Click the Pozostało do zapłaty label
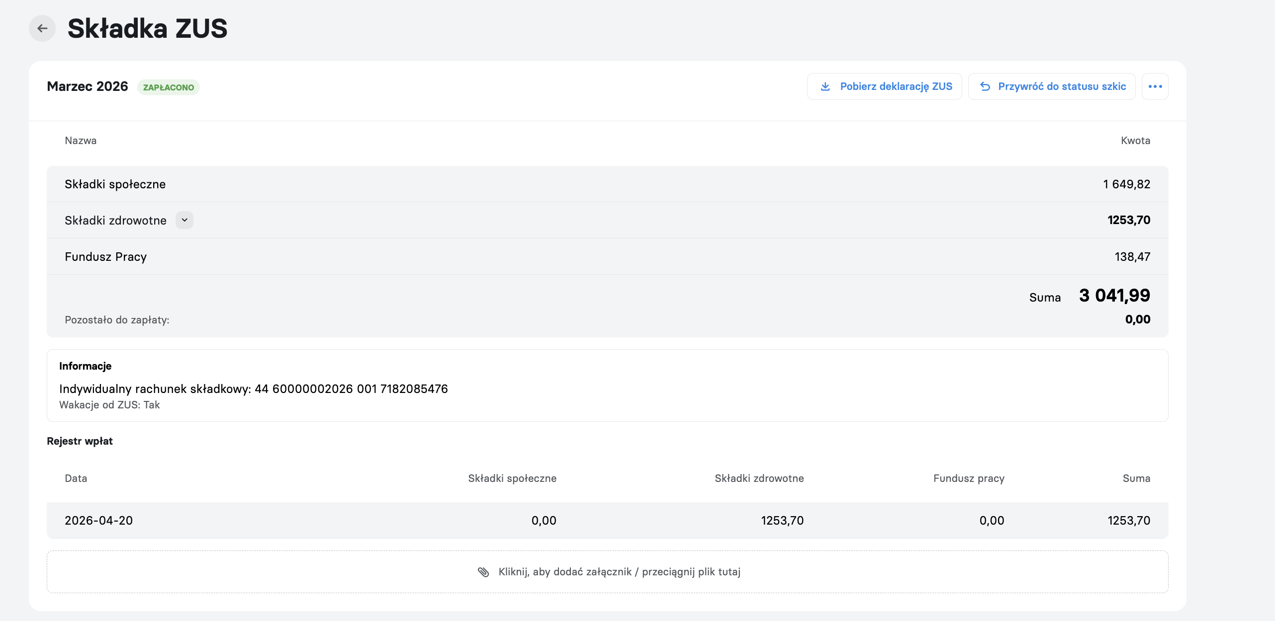The image size is (1275, 621). pos(117,320)
